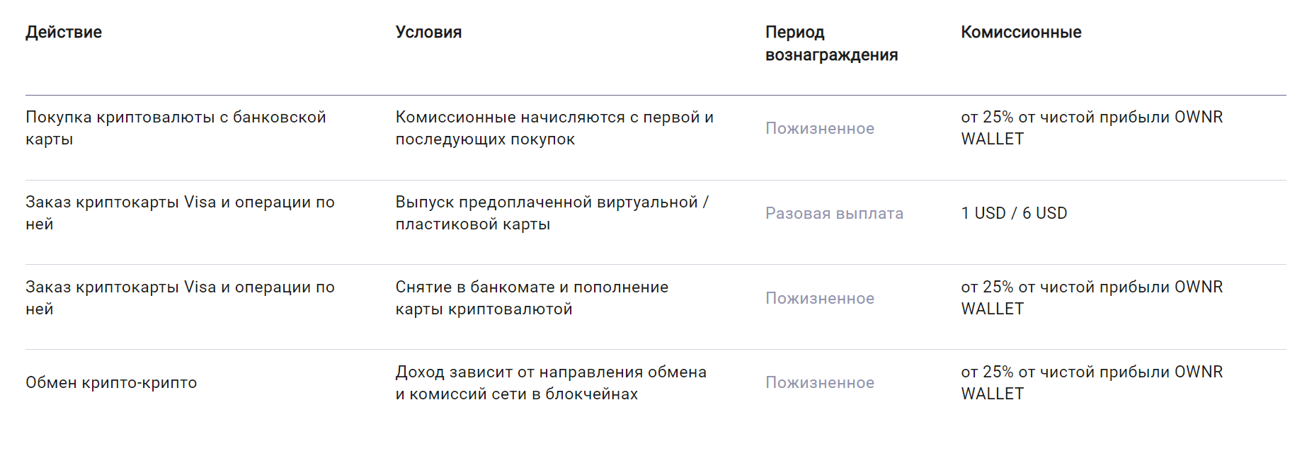Click first row commission от 25% OWNR WALLET

(1092, 128)
